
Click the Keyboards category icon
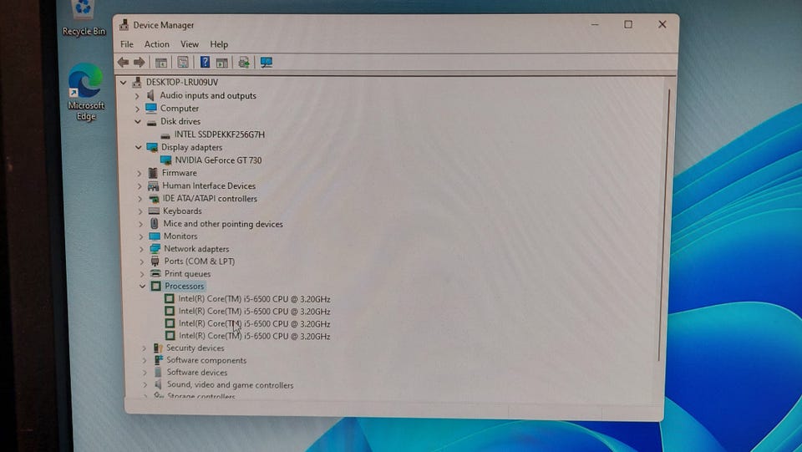pos(154,211)
